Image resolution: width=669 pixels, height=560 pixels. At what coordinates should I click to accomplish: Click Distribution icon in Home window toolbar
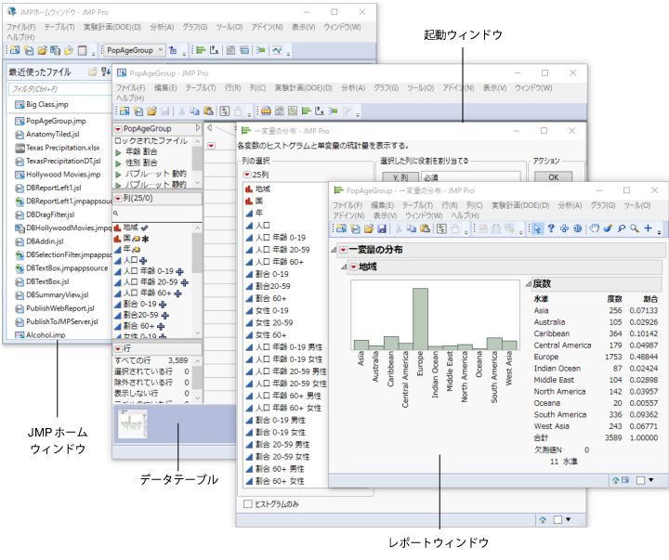coord(202,50)
